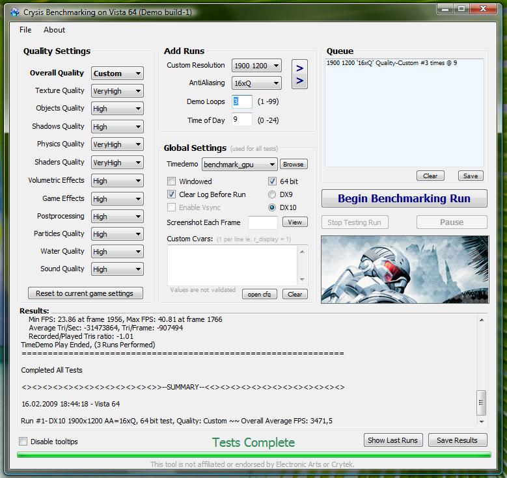Click the Crysis app icon in title bar
The image size is (507, 478).
pos(15,12)
